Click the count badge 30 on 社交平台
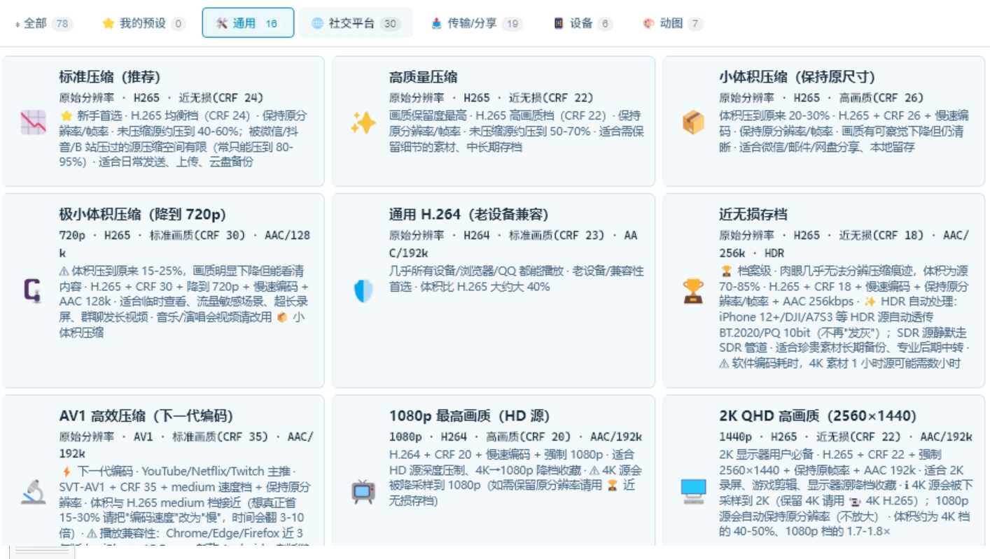Viewport: 990px width, 559px height. [x=390, y=24]
